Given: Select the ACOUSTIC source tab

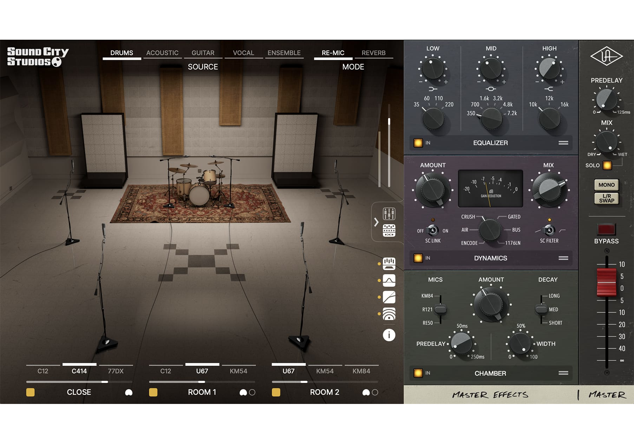Looking at the screenshot, I should point(162,53).
